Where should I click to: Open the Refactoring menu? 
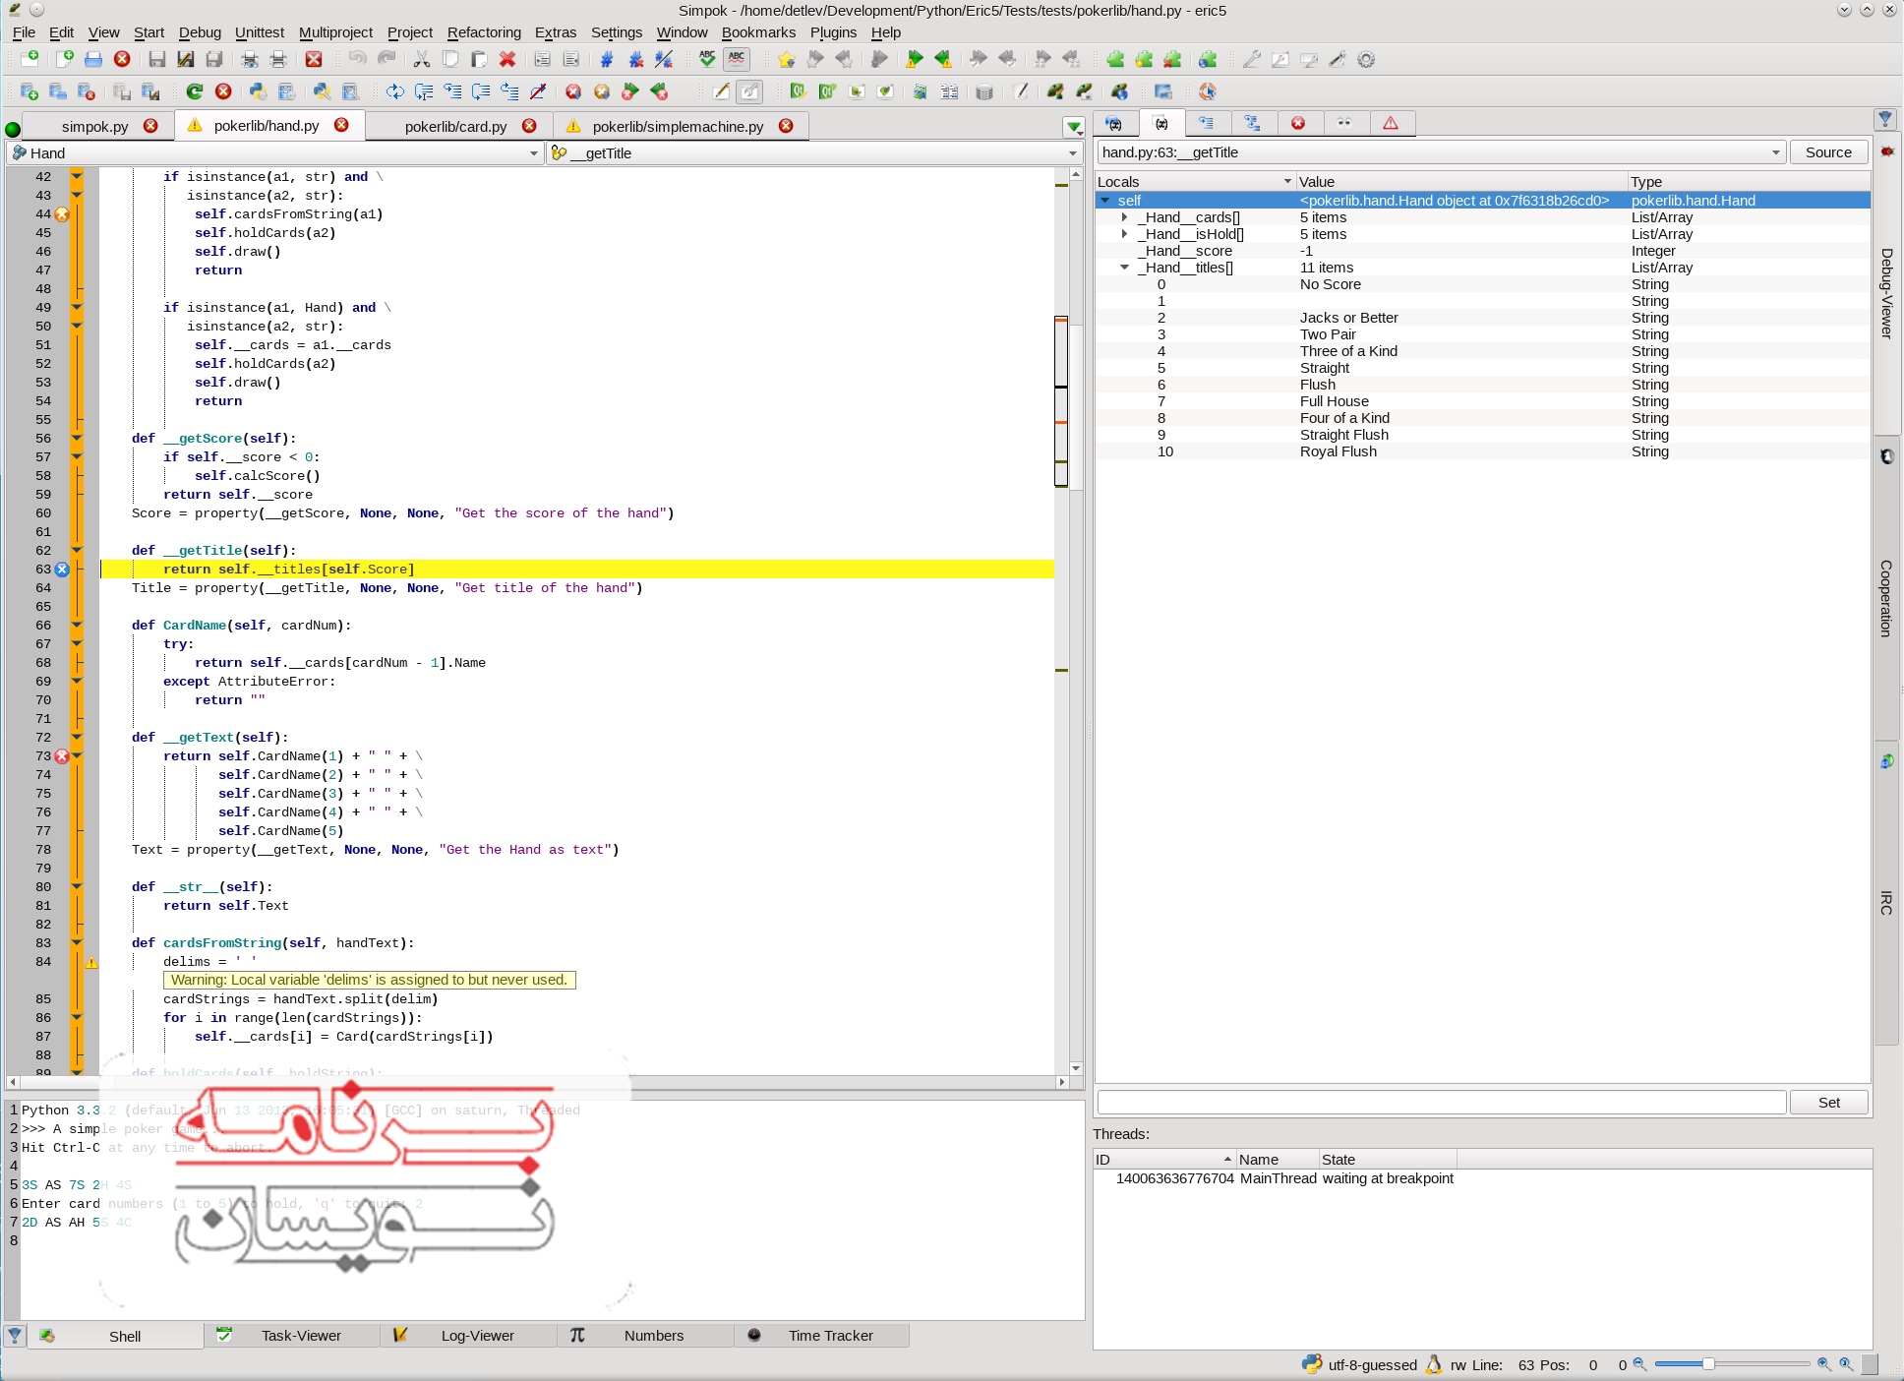pos(484,32)
